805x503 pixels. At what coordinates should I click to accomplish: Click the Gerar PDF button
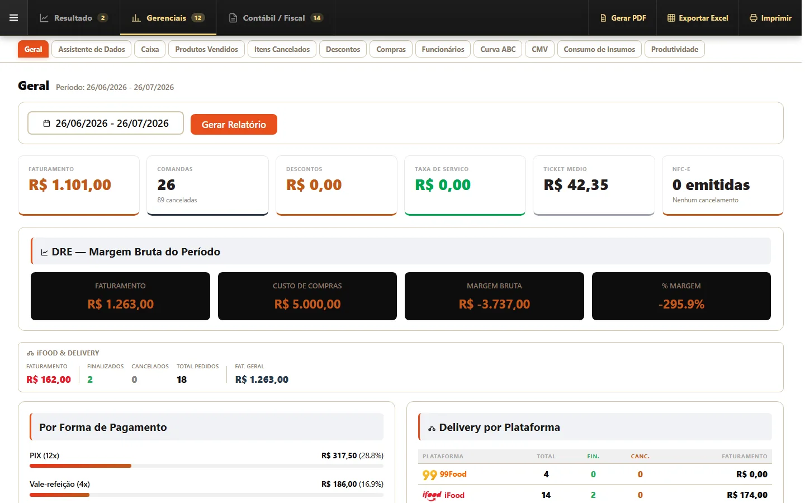(x=623, y=18)
